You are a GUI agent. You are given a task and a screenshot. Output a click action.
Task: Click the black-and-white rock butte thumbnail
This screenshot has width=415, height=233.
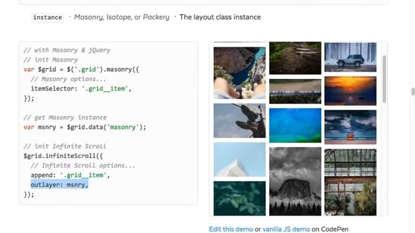click(x=295, y=181)
